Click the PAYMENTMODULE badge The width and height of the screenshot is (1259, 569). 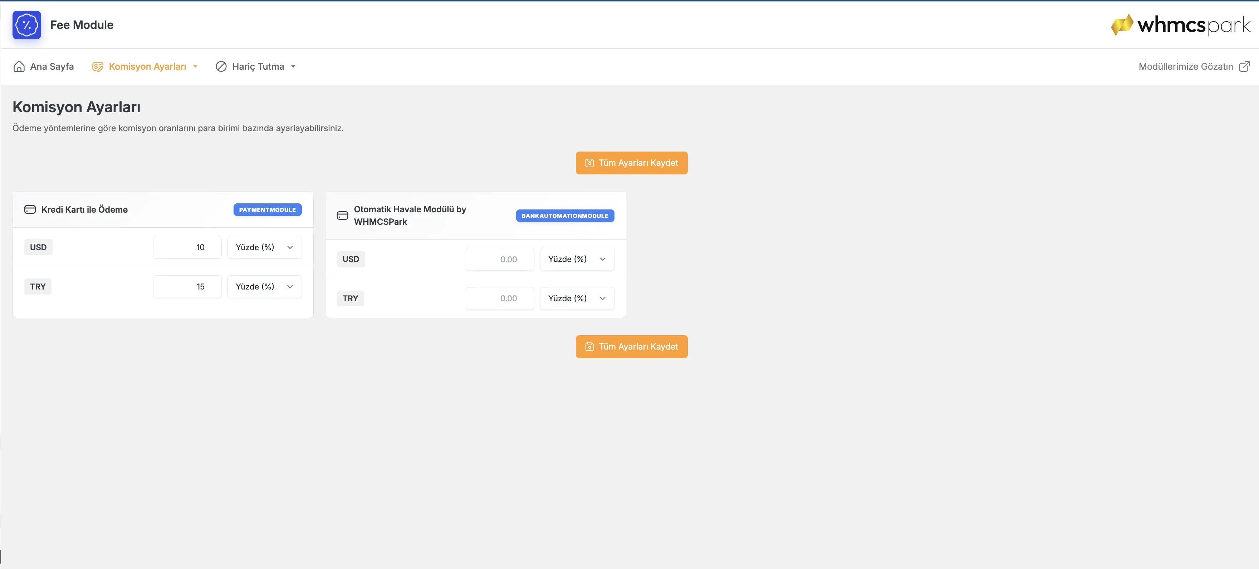point(267,209)
